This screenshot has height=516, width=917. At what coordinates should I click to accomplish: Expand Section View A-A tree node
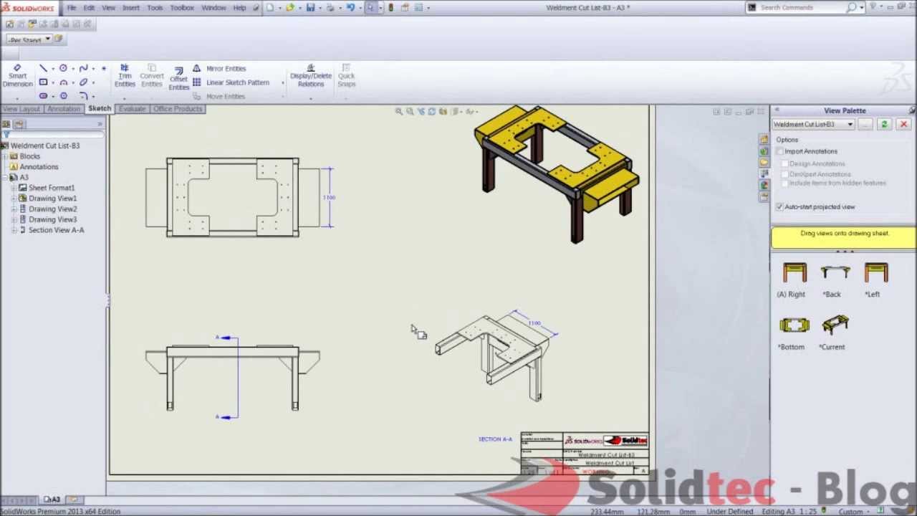pyautogui.click(x=14, y=230)
